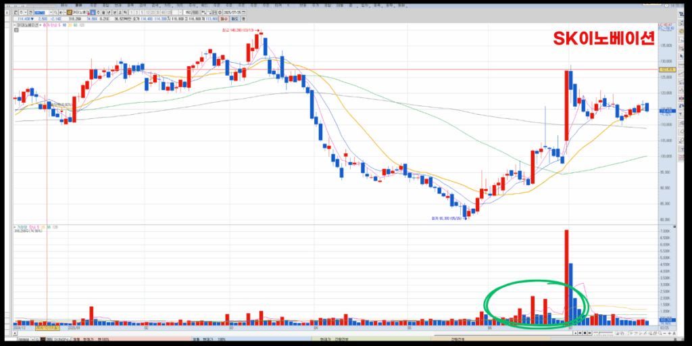Screen dimensions: 692x346
Task: Click the step-forward button in bottom playback controls
Action: click(x=589, y=333)
